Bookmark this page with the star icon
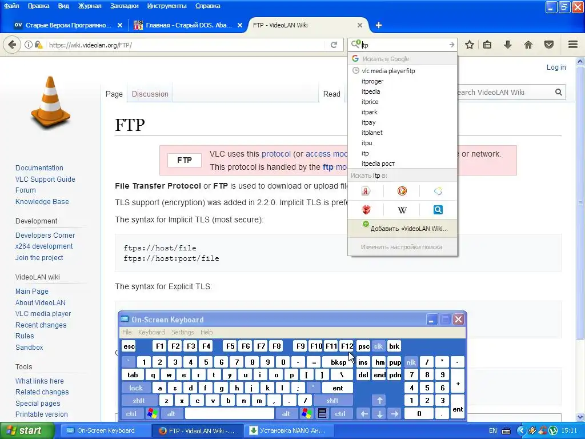This screenshot has height=439, width=585. [470, 45]
